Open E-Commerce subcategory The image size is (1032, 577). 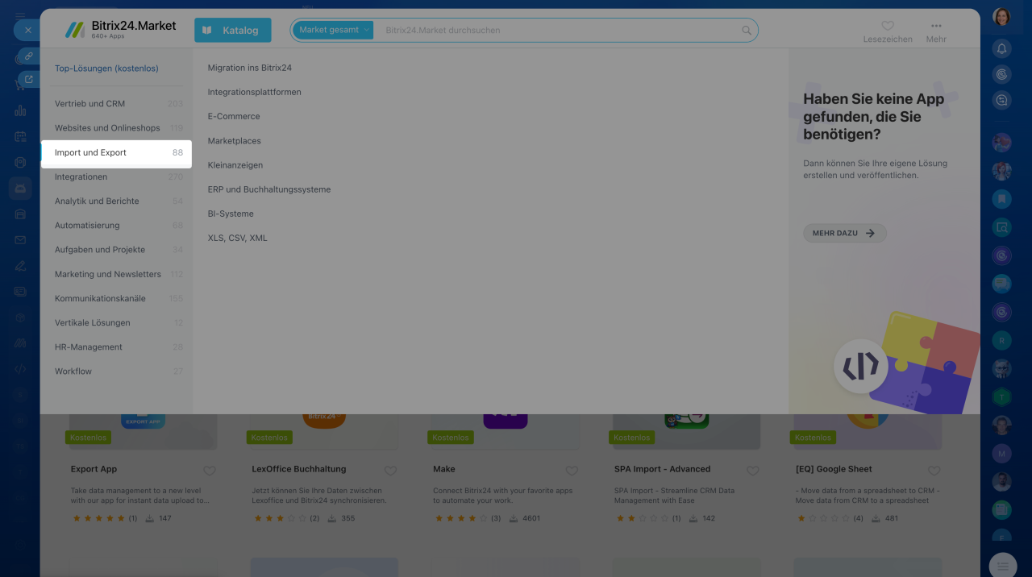click(x=234, y=116)
